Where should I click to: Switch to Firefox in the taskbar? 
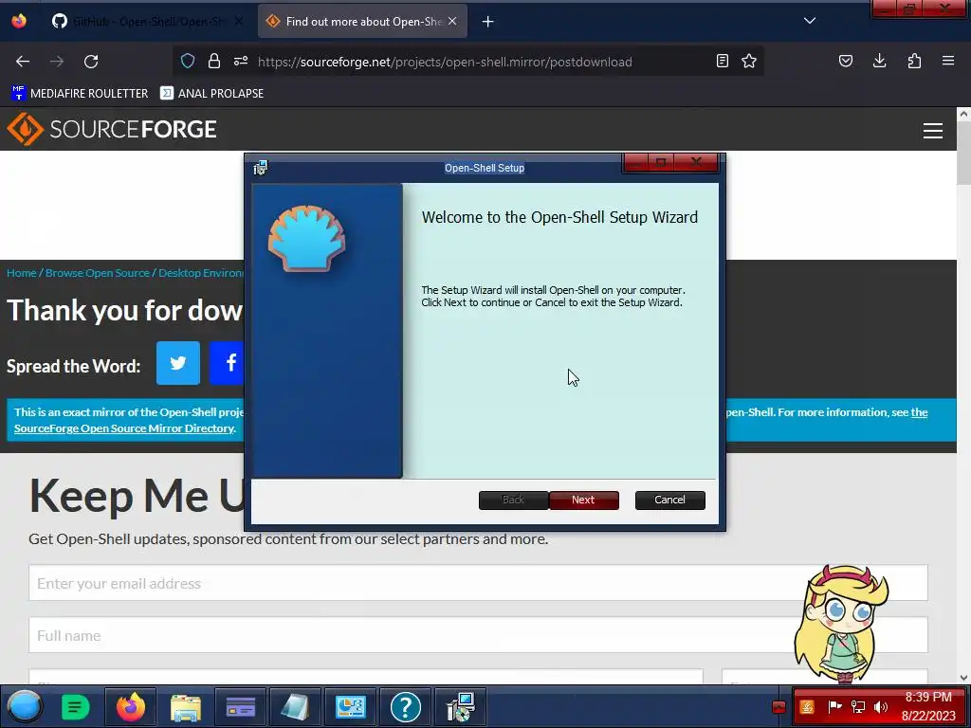[131, 707]
